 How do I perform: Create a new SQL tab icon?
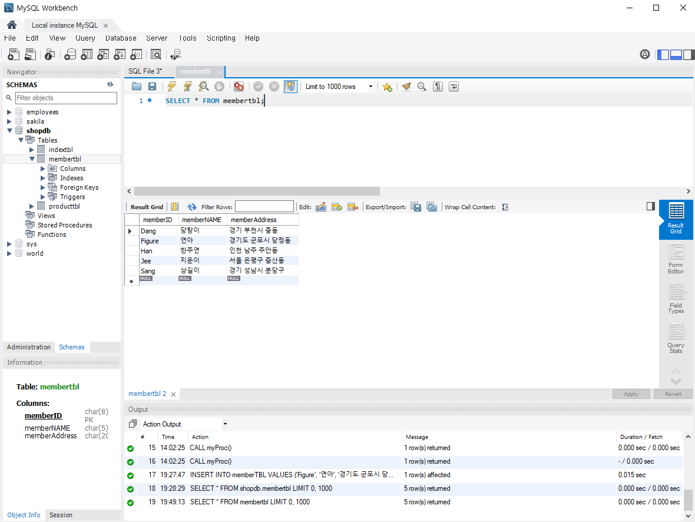tap(14, 54)
